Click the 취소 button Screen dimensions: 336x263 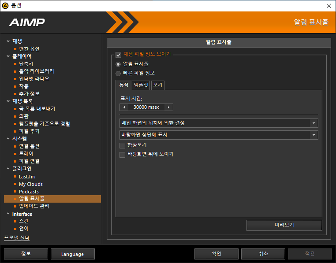tap(263, 254)
